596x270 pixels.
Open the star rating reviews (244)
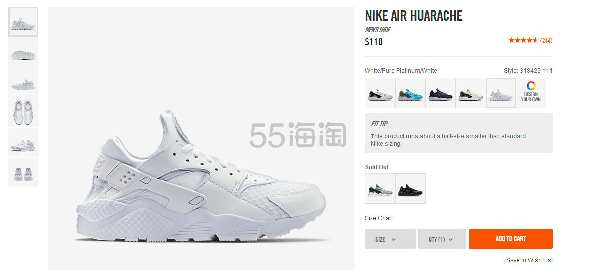coord(531,40)
